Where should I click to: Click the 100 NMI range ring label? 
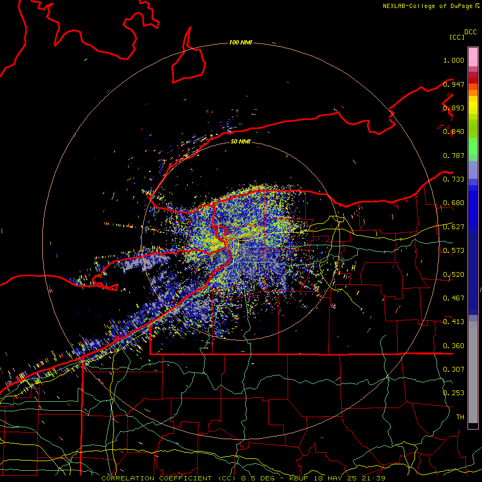click(240, 42)
